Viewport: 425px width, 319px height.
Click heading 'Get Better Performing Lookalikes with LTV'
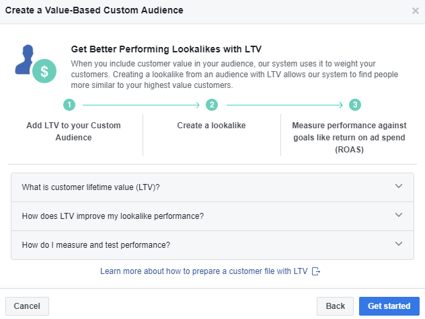pos(166,49)
